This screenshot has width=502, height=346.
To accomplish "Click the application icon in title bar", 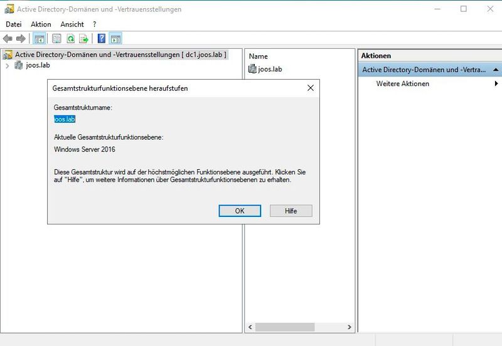I will [9, 9].
